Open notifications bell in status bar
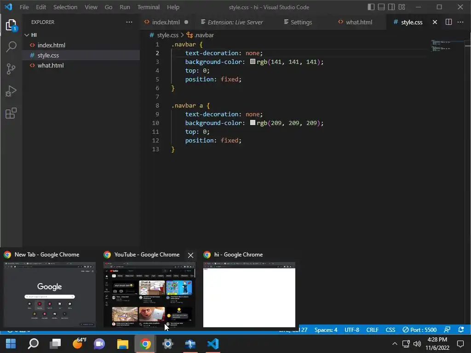This screenshot has width=471, height=353. pyautogui.click(x=461, y=330)
